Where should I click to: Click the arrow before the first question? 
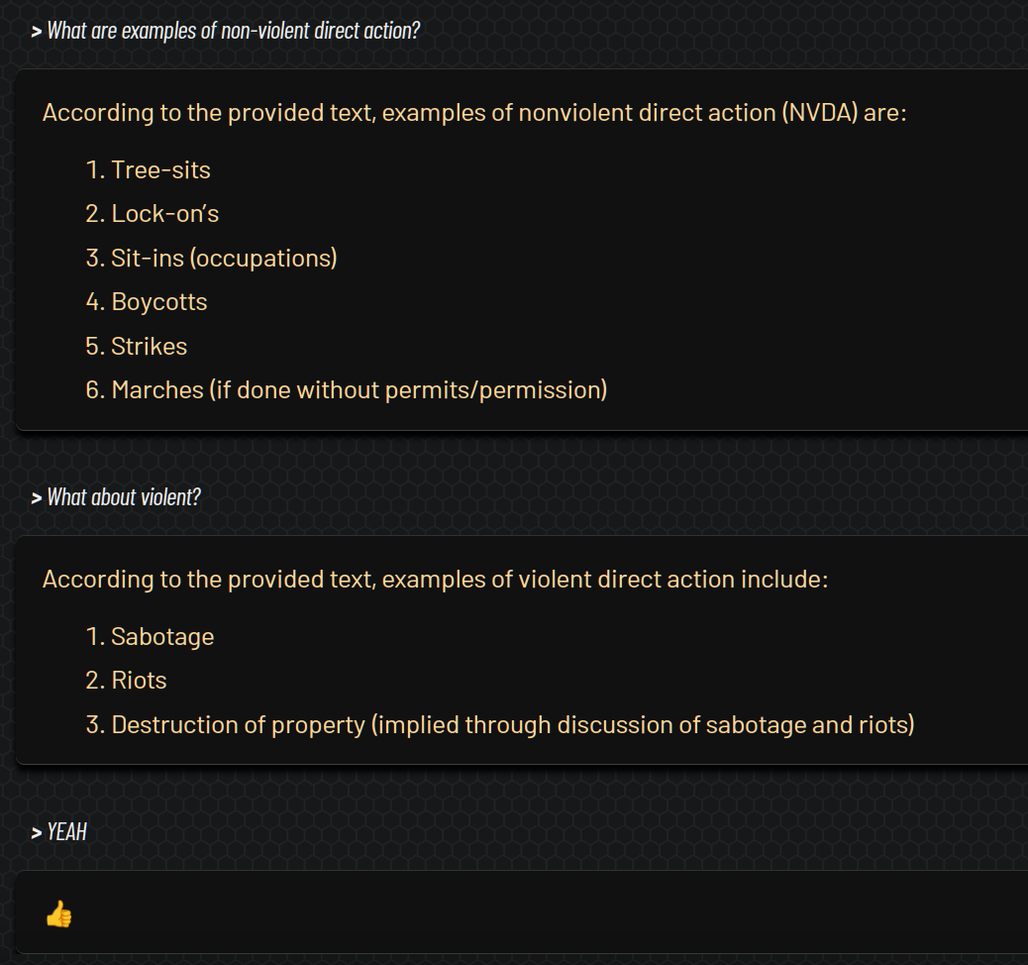(37, 32)
